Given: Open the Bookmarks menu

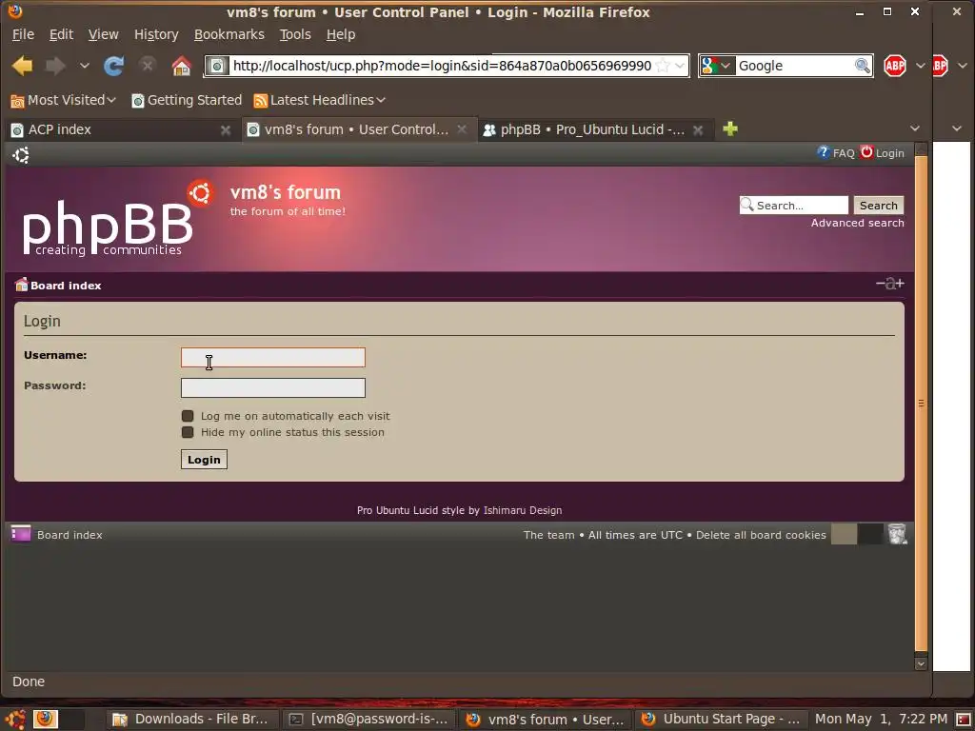Looking at the screenshot, I should point(229,34).
